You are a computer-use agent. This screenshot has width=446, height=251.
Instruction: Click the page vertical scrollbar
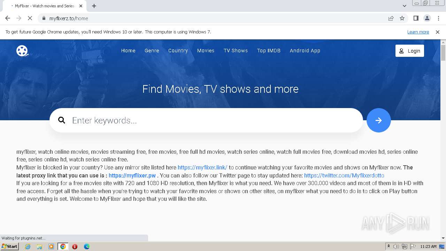click(443, 52)
